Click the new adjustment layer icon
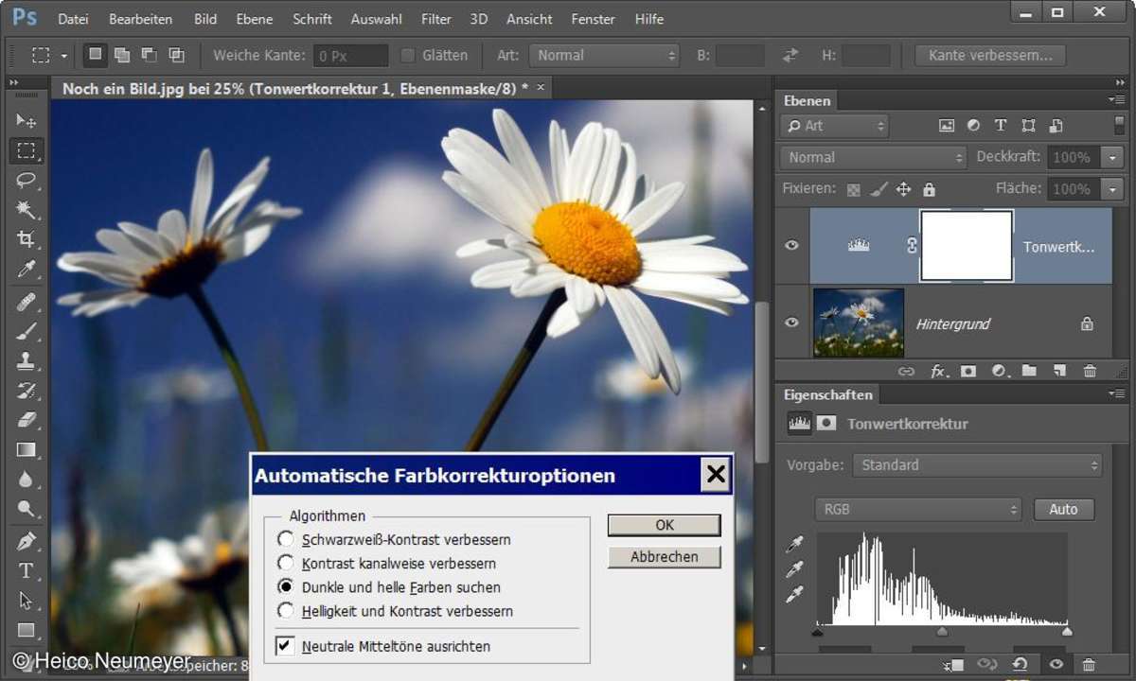 point(998,372)
